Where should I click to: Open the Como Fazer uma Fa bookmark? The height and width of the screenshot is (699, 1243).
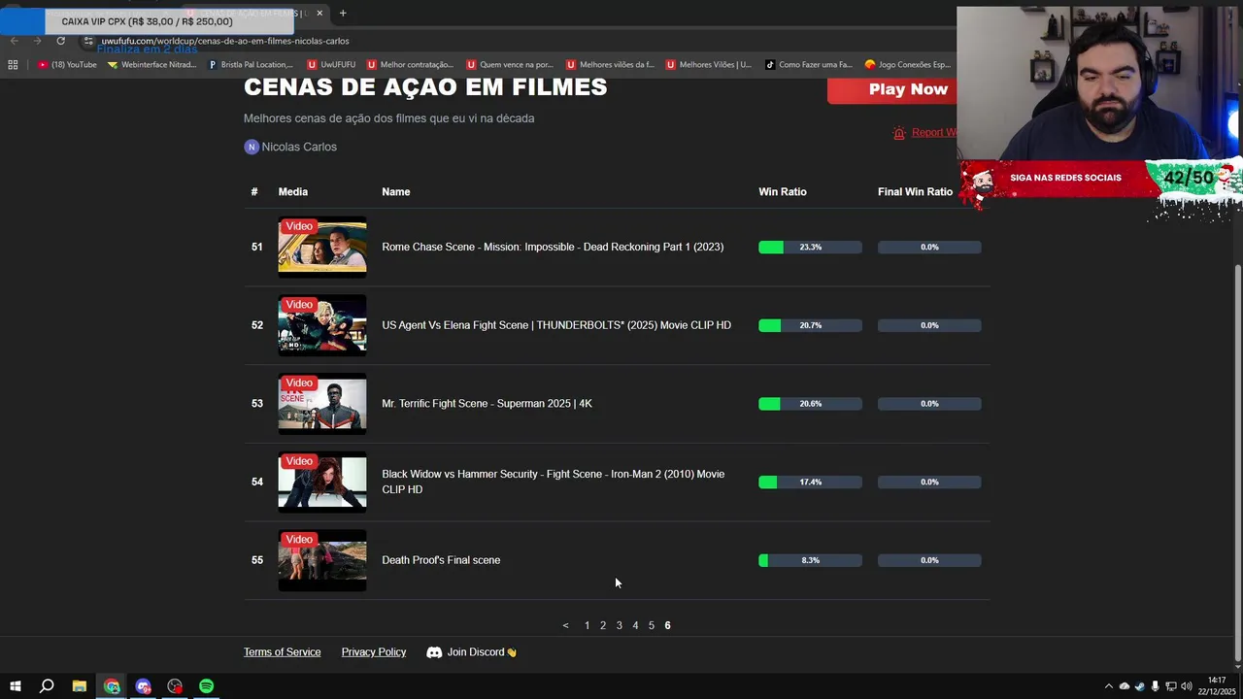click(809, 65)
